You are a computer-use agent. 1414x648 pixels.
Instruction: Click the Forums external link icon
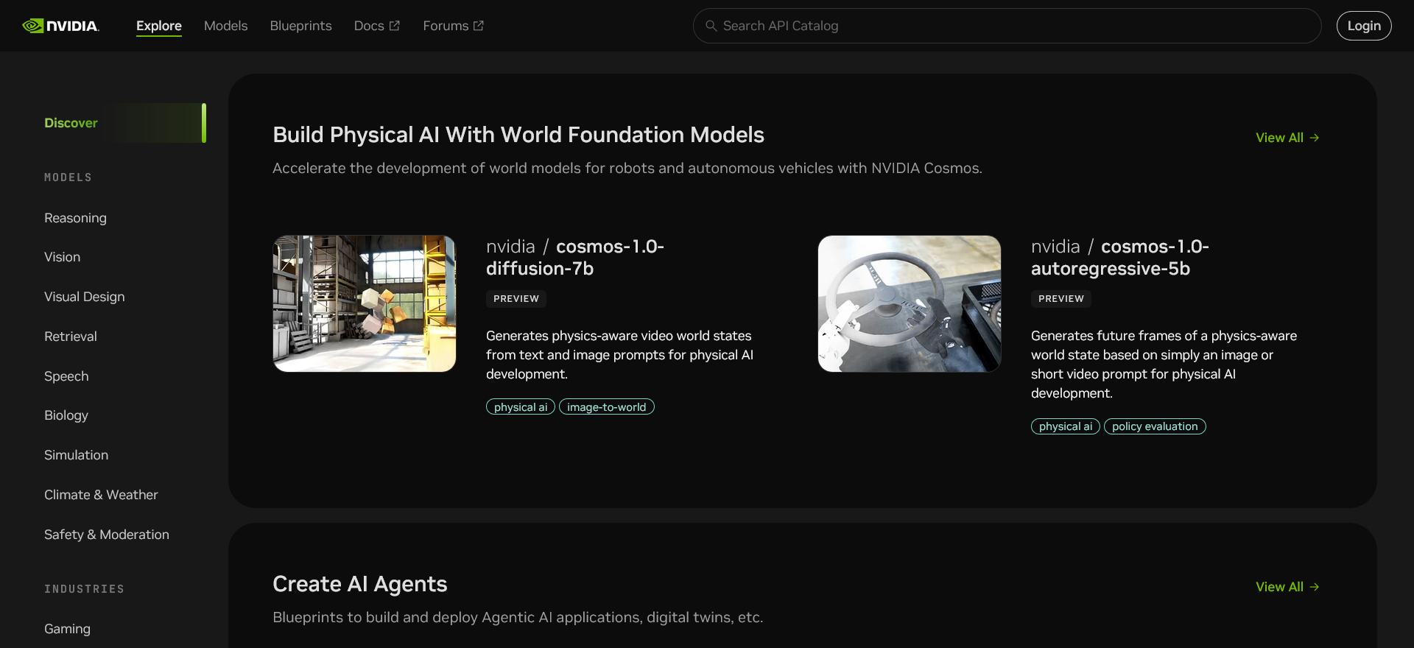pos(479,26)
